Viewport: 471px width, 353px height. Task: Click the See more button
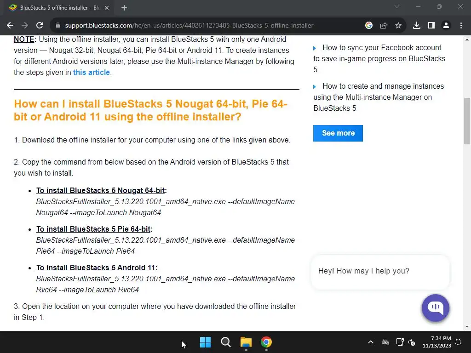(x=338, y=133)
